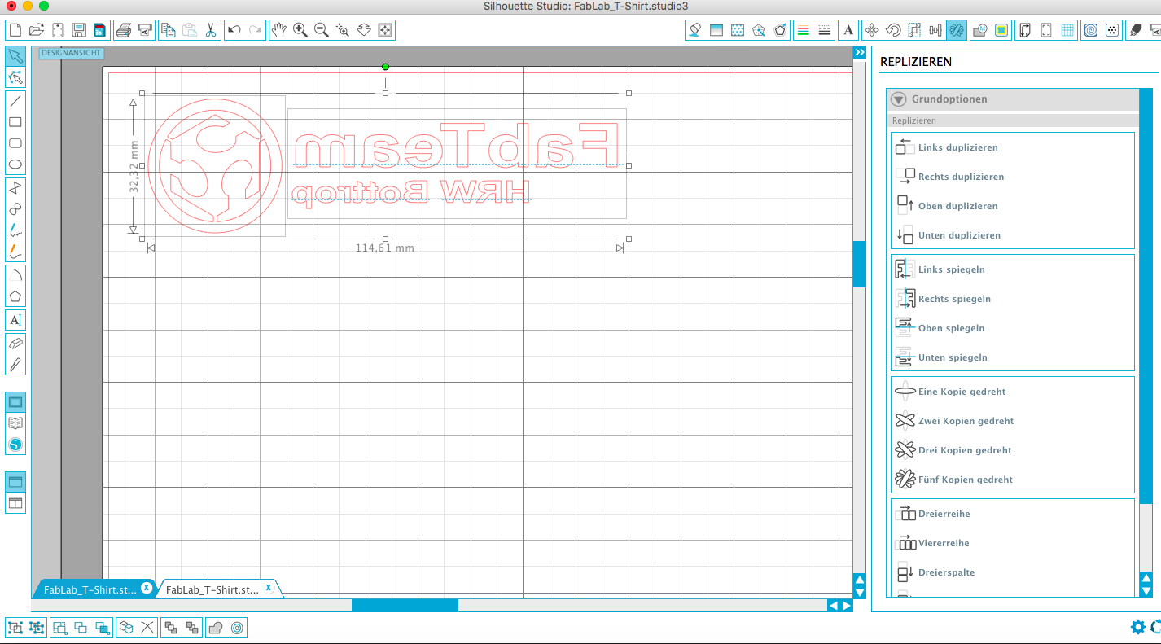1161x644 pixels.
Task: Select the arrow selection tool
Action: tap(15, 56)
